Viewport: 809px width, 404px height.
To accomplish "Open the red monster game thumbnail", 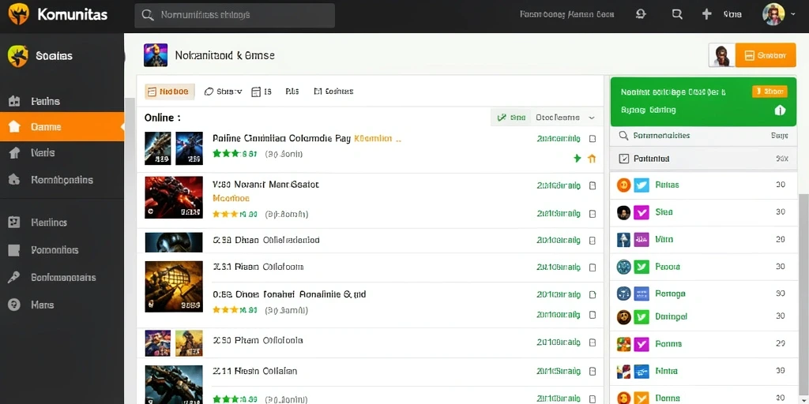I will (x=174, y=197).
